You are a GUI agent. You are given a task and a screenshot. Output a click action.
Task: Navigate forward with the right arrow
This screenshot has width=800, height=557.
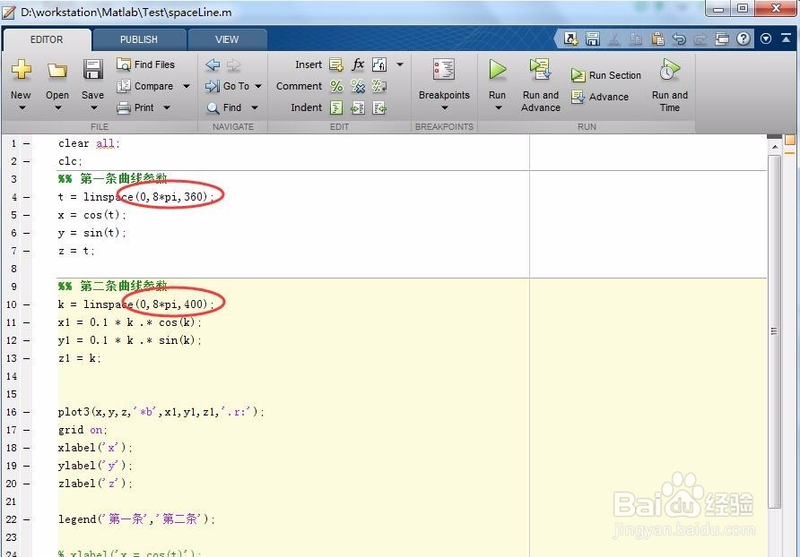(x=233, y=64)
